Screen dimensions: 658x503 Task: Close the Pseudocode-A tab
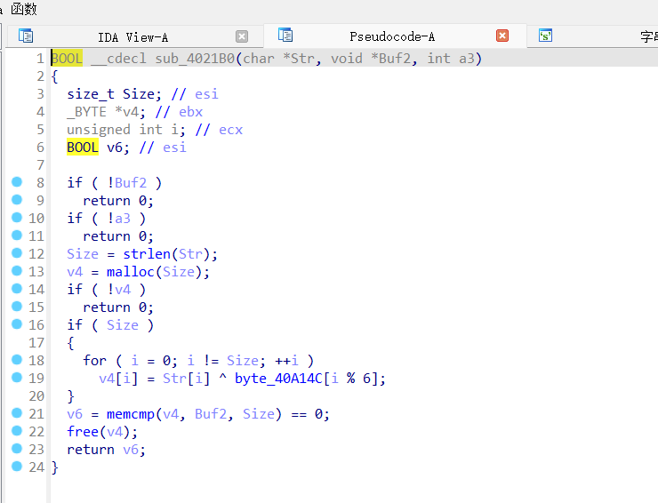pyautogui.click(x=502, y=36)
